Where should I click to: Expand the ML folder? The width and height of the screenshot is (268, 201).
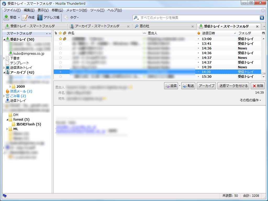(x=7, y=129)
